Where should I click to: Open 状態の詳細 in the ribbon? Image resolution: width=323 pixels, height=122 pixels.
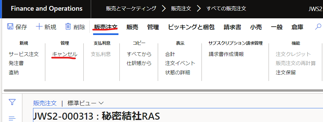pos(178,72)
